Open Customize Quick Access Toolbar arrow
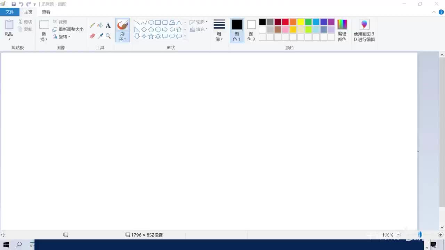Image resolution: width=445 pixels, height=250 pixels. click(x=35, y=5)
